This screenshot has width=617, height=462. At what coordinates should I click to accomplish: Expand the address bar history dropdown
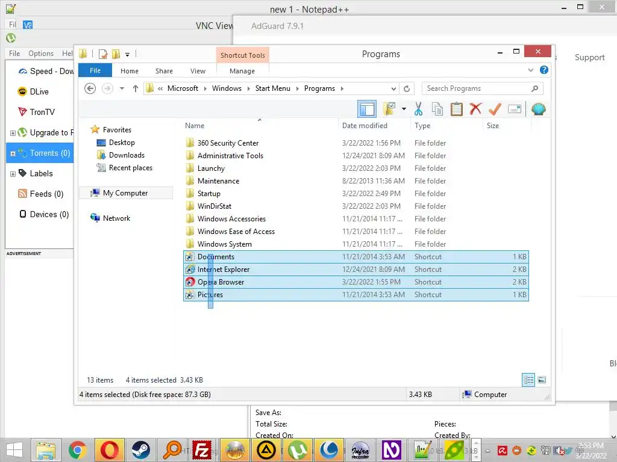393,89
